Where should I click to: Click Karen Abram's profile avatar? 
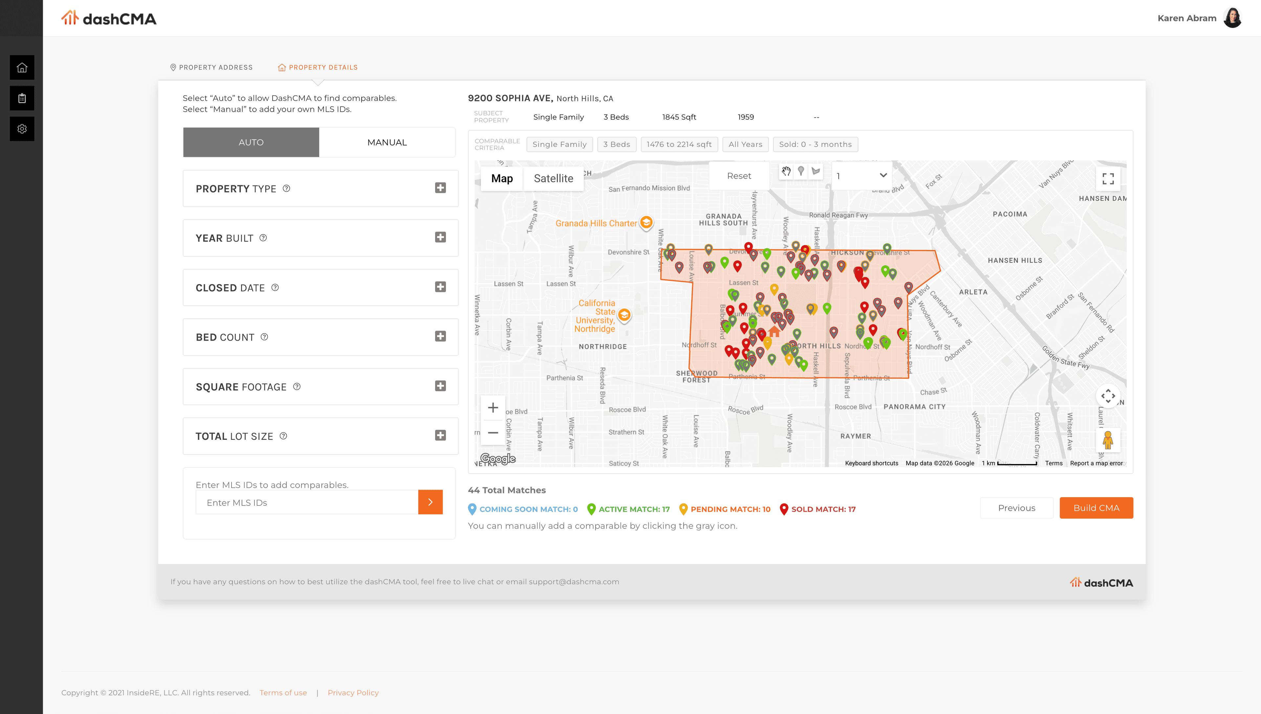coord(1232,18)
